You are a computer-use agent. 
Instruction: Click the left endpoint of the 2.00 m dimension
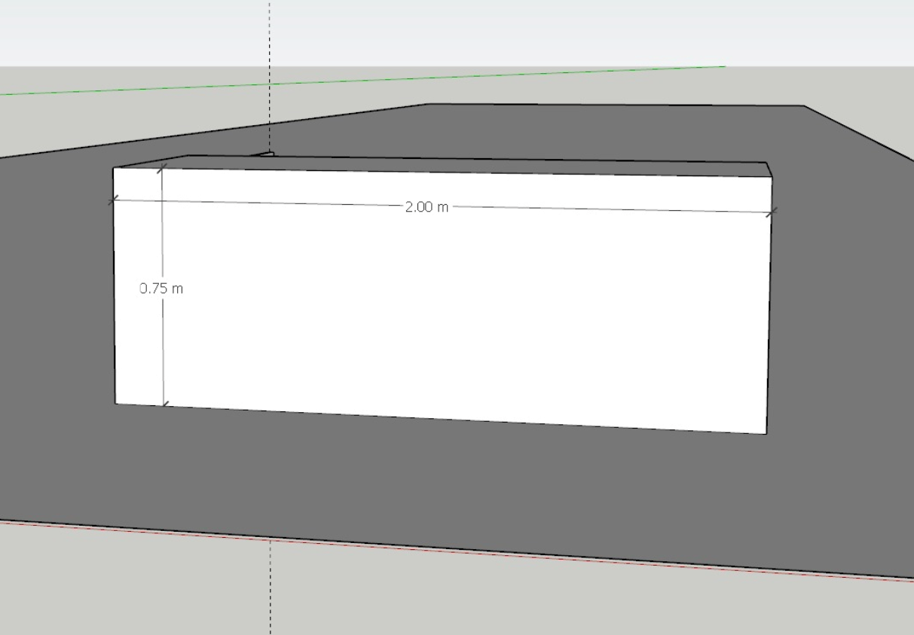114,200
